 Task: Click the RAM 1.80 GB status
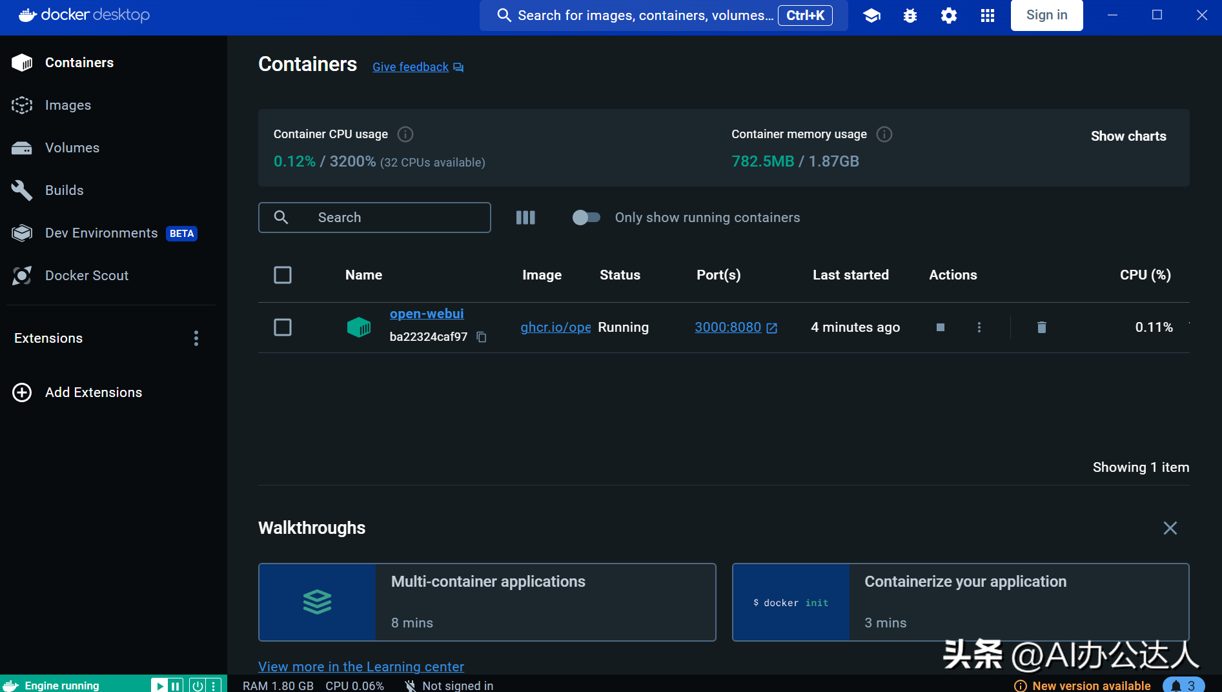(278, 686)
